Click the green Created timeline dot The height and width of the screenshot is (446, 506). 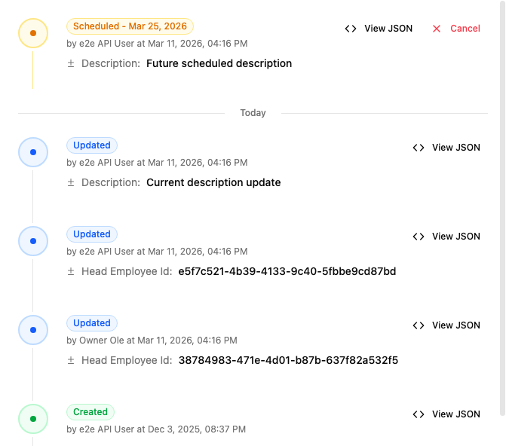point(33,419)
